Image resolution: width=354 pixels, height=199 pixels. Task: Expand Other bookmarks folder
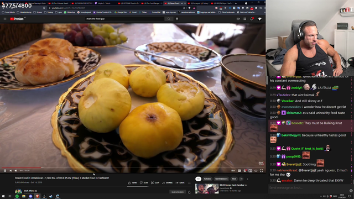pyautogui.click(x=227, y=12)
